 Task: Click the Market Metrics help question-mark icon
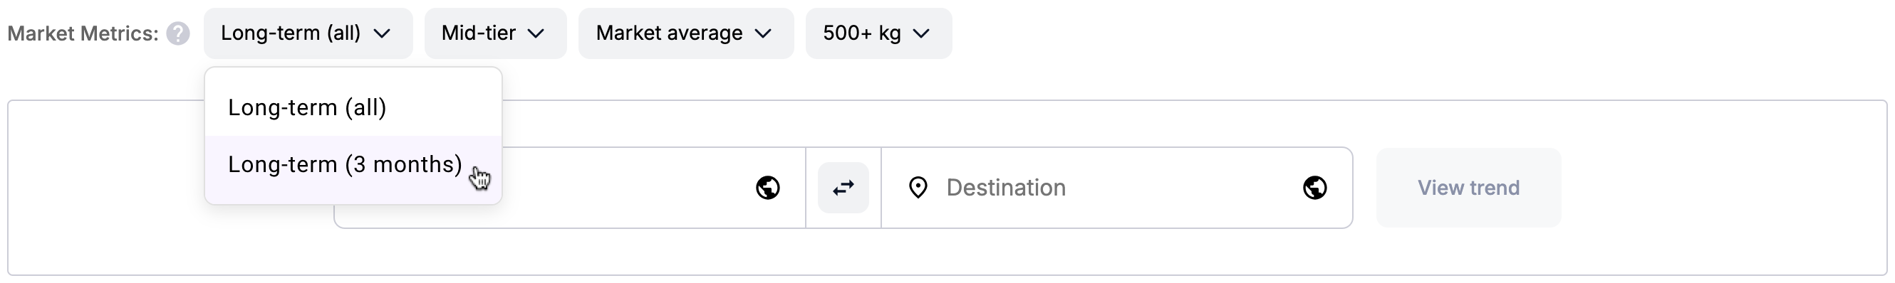pyautogui.click(x=178, y=34)
